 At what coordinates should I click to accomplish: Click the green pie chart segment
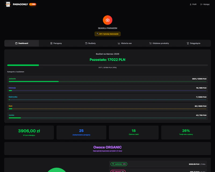click(57, 170)
